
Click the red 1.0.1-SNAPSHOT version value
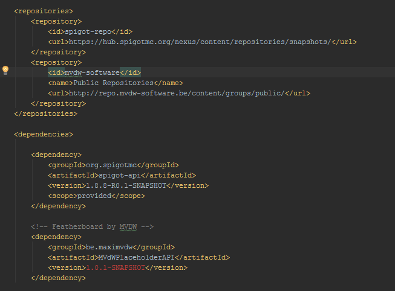[x=116, y=267]
